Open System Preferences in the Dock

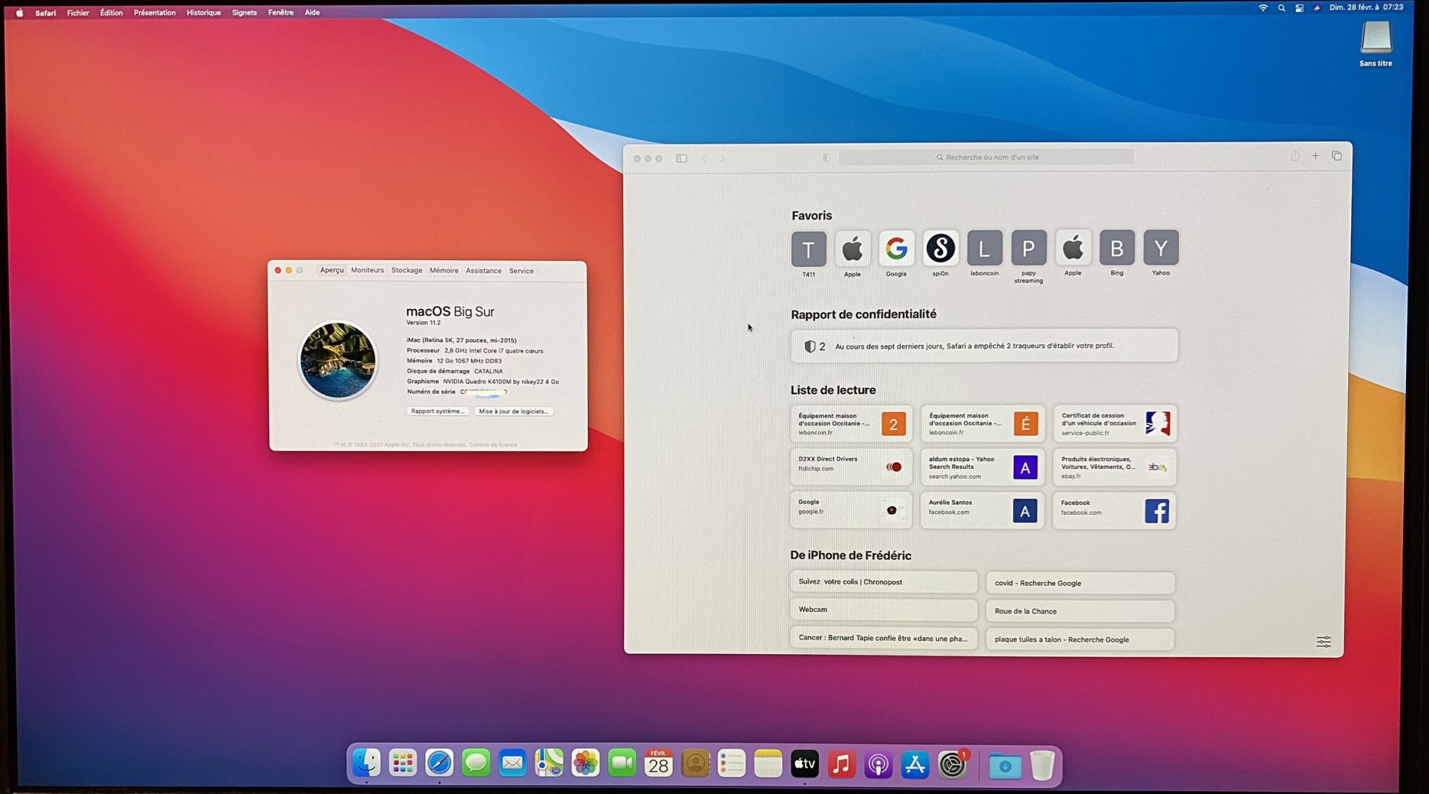(x=952, y=765)
